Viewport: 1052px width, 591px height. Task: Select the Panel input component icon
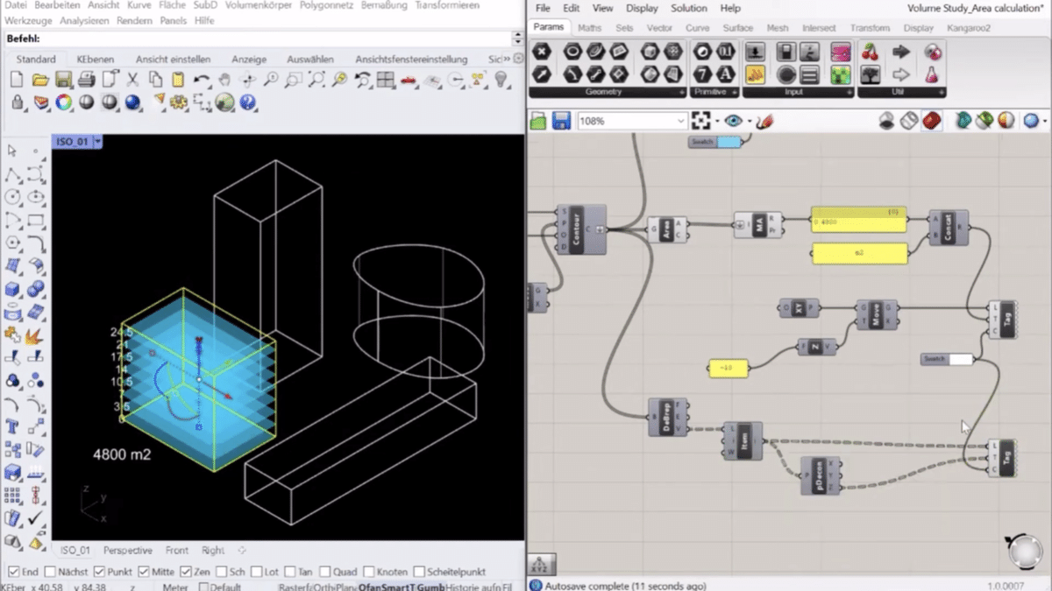pyautogui.click(x=755, y=74)
